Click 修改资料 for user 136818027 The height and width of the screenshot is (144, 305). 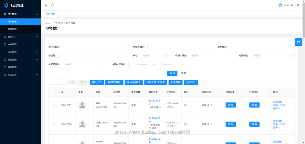pos(278,102)
